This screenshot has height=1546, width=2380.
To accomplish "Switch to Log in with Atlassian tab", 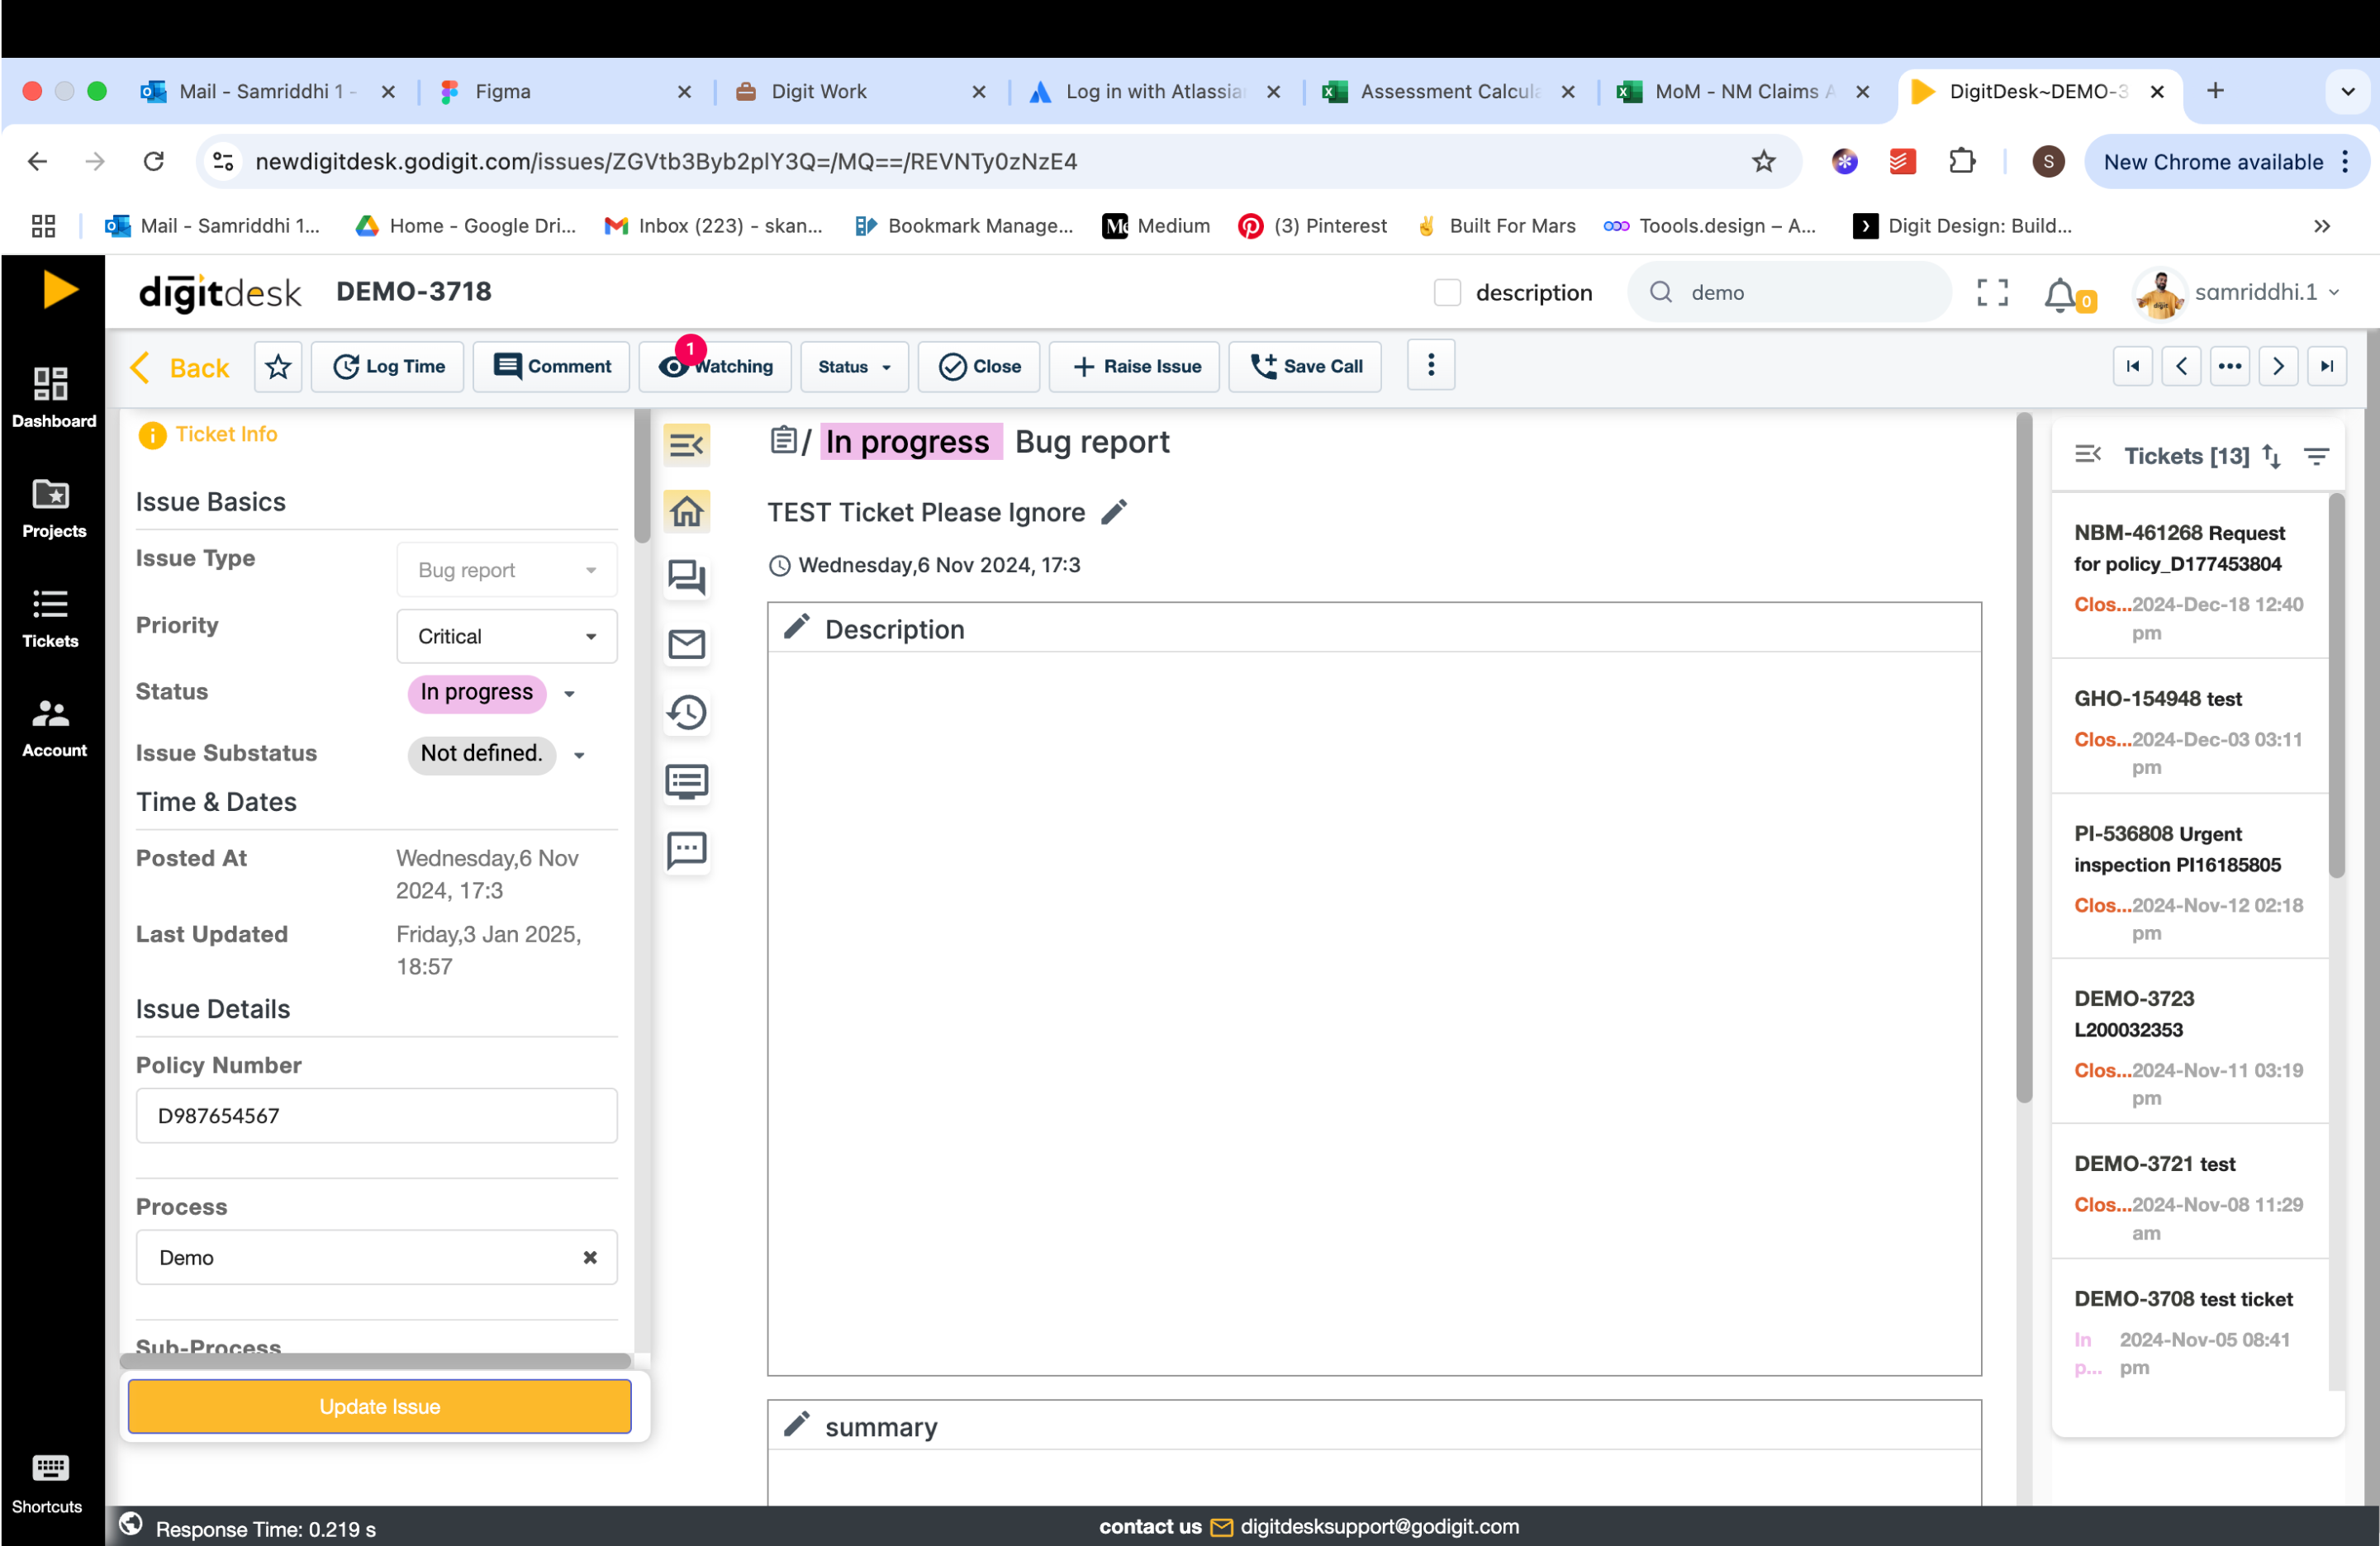I will point(1155,91).
